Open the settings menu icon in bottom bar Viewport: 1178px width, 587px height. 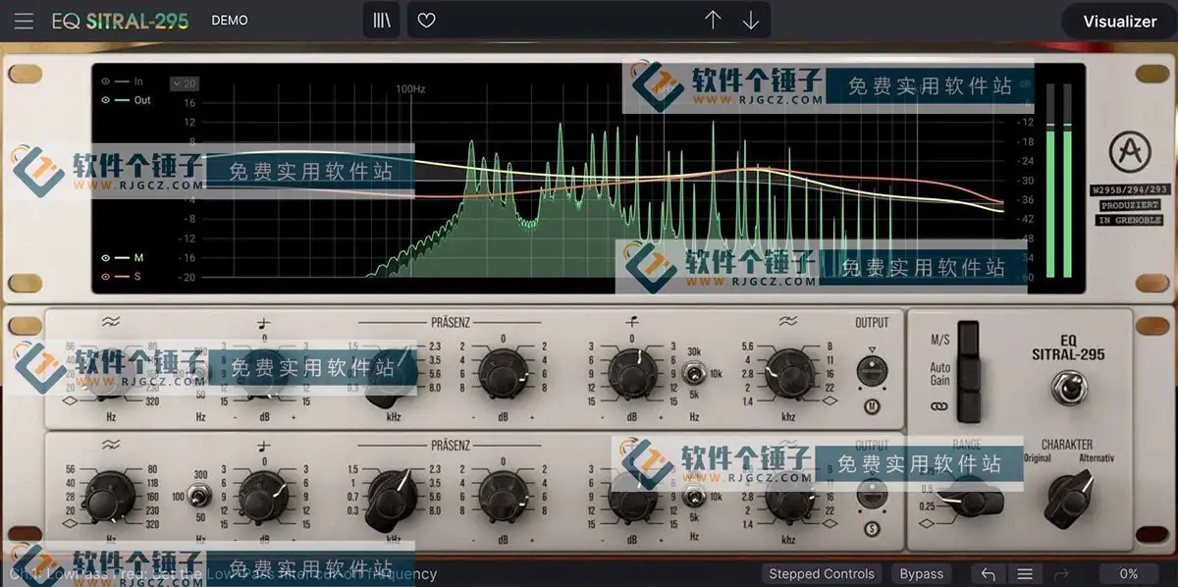tap(1024, 573)
